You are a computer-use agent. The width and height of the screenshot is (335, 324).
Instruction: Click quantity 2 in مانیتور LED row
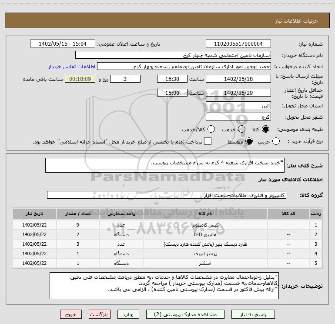[78, 234]
